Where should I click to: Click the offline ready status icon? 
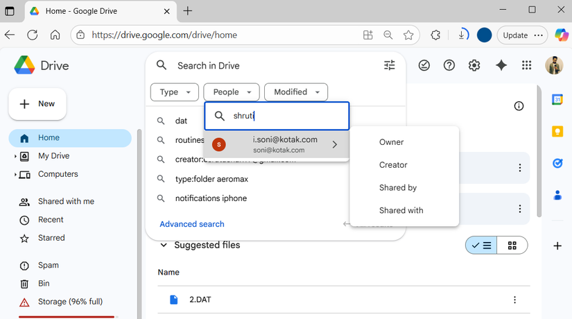tap(424, 65)
